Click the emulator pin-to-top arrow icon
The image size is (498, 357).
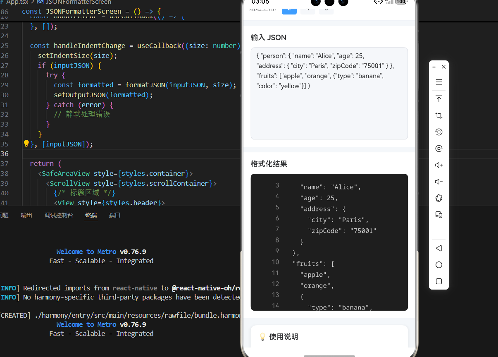click(x=439, y=99)
